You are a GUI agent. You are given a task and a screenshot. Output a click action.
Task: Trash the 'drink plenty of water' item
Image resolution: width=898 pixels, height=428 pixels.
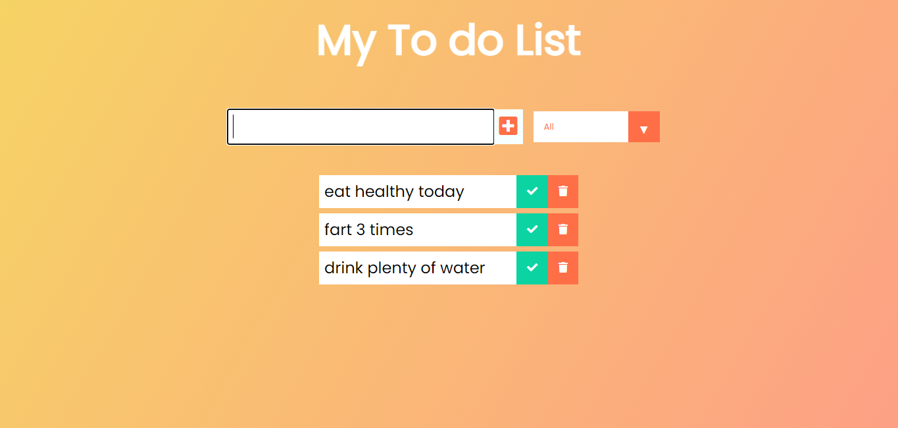pyautogui.click(x=563, y=268)
